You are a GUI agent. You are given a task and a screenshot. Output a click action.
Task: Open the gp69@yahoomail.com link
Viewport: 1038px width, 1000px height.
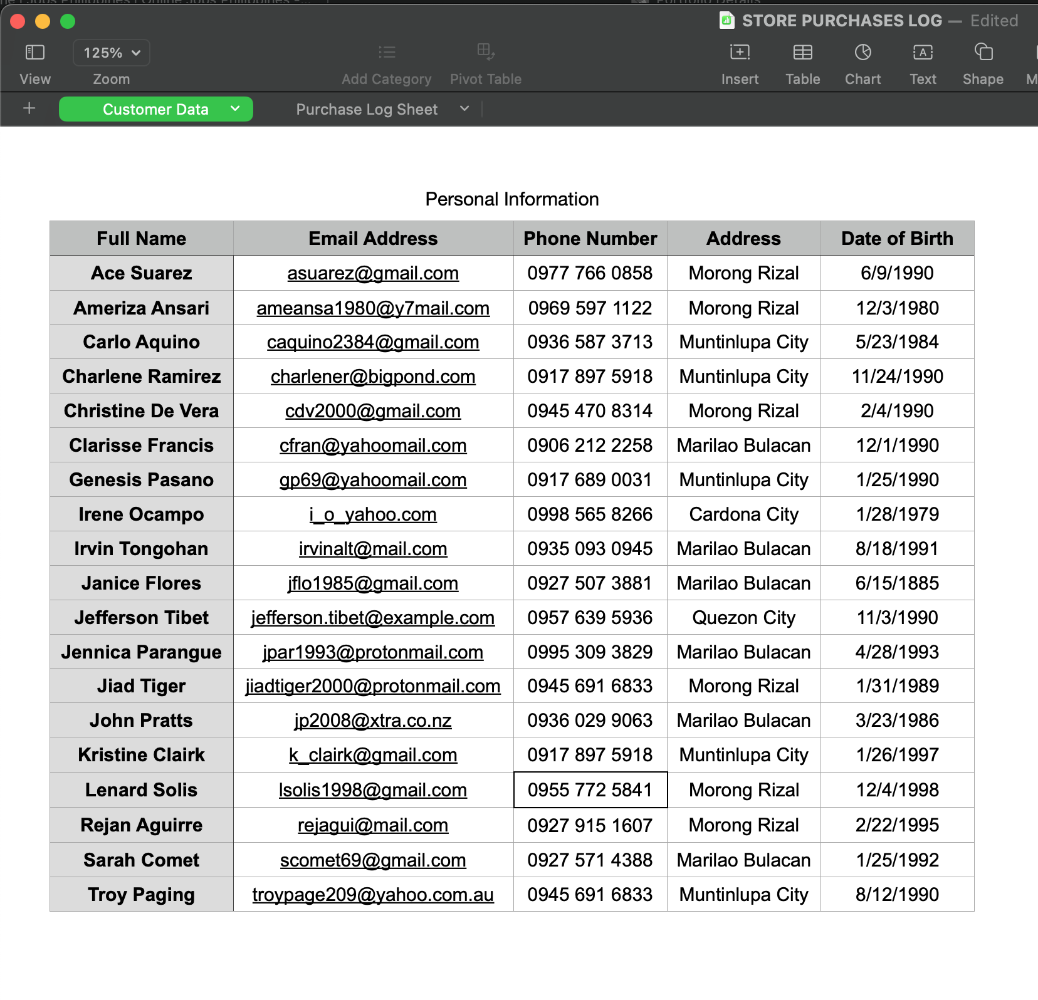tap(373, 480)
